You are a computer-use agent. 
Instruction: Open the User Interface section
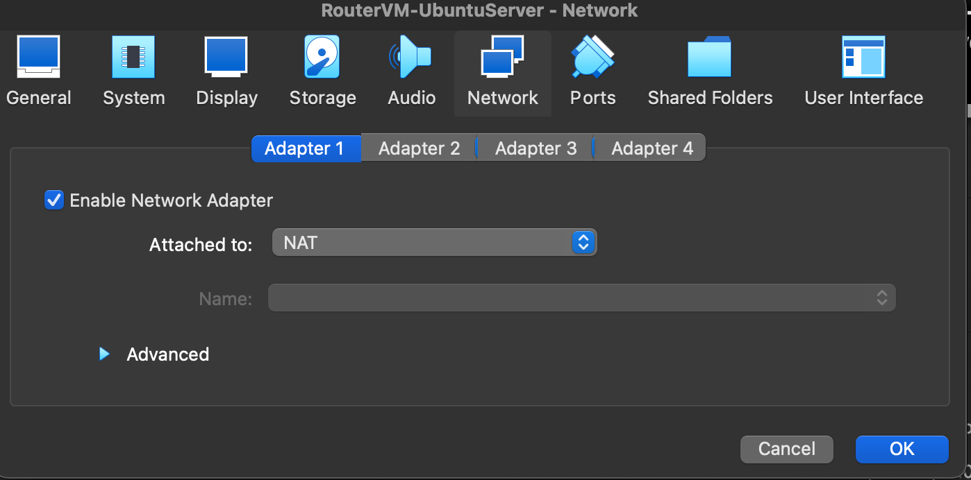863,73
